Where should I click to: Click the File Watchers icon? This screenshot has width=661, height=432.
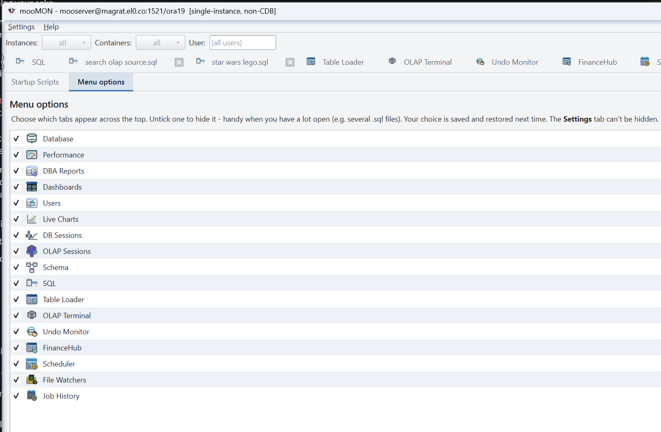tap(32, 380)
